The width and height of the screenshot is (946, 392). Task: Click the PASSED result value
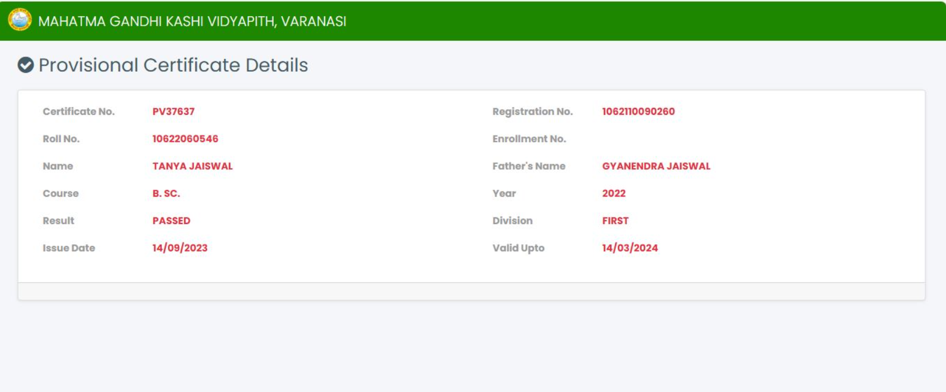pyautogui.click(x=171, y=221)
